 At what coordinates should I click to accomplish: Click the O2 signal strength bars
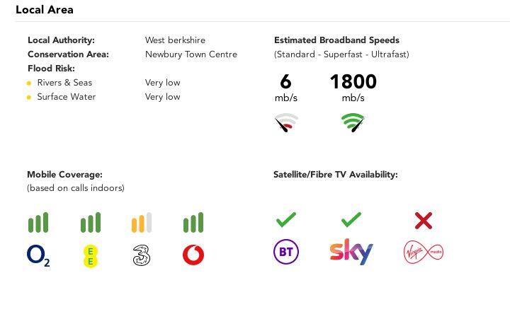[x=38, y=223]
